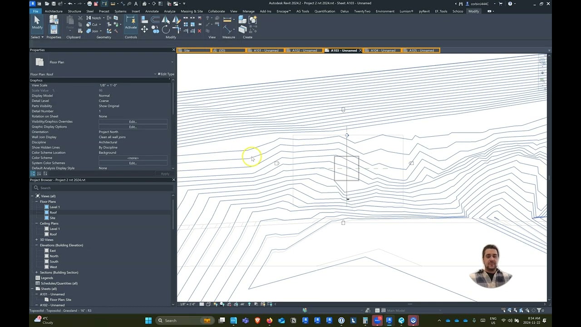Viewport: 581px width, 327px height.
Task: Click the Offset tool icon
Action: click(x=155, y=20)
